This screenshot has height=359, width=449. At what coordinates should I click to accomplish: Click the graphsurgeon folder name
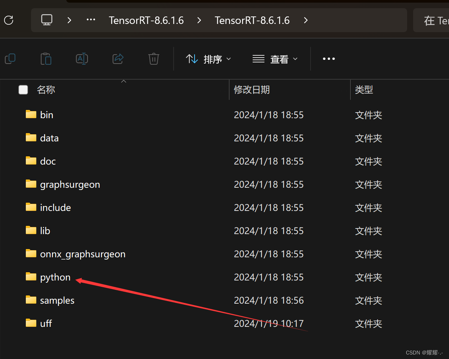point(70,185)
